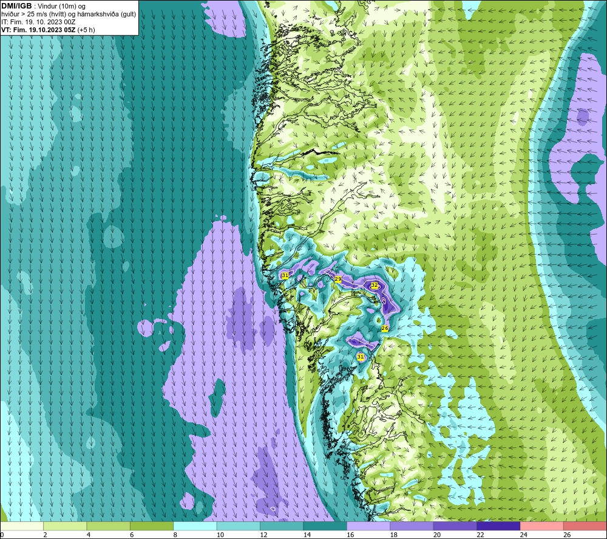Click the '18' scale number
This screenshot has height=539, width=607.
point(394,535)
